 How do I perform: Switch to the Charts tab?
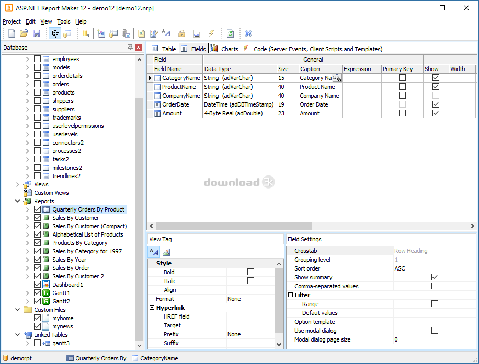click(x=224, y=49)
